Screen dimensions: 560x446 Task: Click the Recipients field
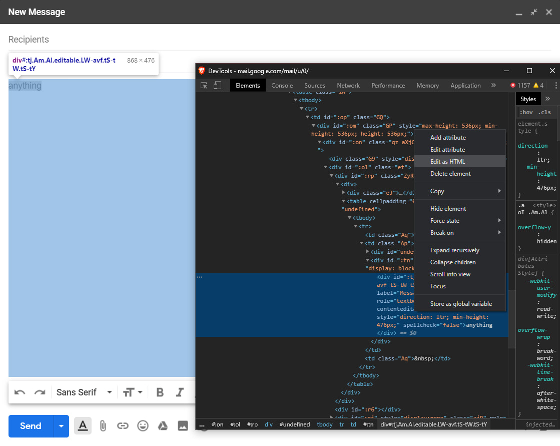[x=280, y=39]
